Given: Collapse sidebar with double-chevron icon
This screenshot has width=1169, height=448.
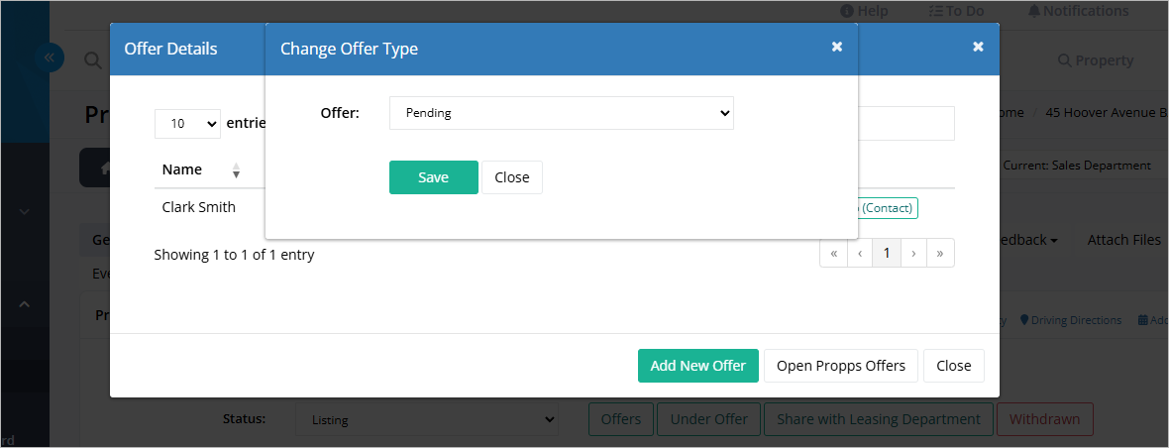Looking at the screenshot, I should [x=50, y=57].
